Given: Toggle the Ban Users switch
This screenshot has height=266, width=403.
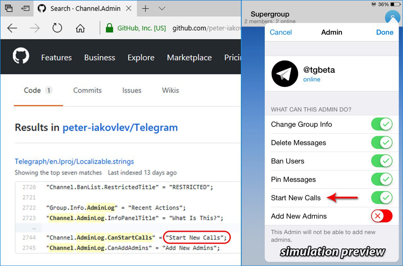Looking at the screenshot, I should [382, 161].
